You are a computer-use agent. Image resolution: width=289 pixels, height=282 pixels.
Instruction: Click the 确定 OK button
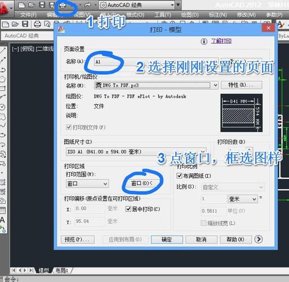(x=167, y=239)
